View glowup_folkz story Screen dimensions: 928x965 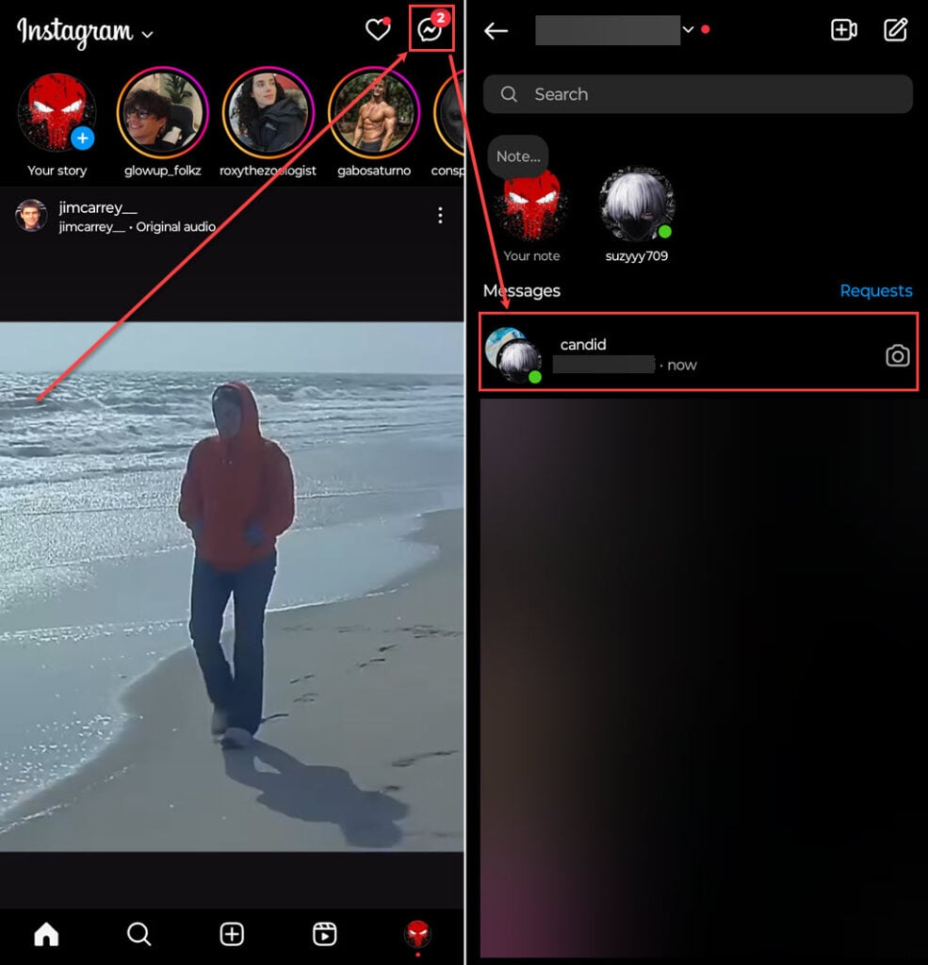click(x=162, y=113)
